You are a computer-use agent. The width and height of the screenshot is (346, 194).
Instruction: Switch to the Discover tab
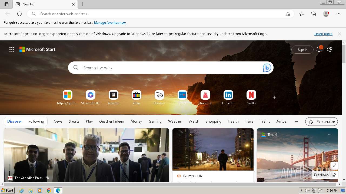point(15,122)
